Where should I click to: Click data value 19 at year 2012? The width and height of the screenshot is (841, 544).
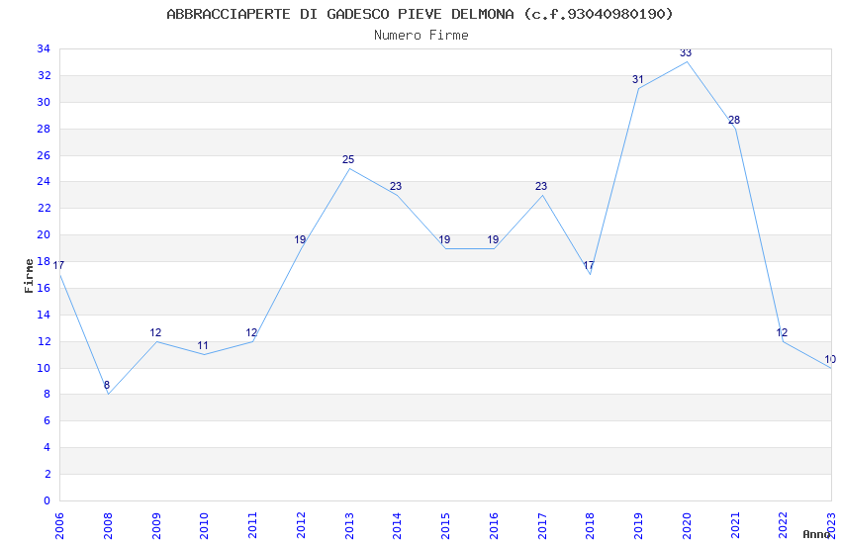[300, 239]
